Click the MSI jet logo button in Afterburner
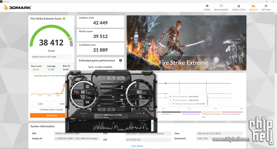The image size is (277, 149). click(x=111, y=78)
